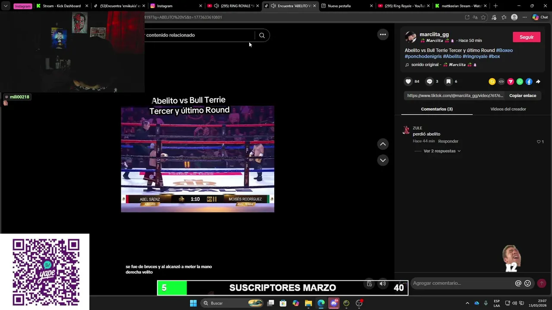
Task: Share the video to WhatsApp
Action: point(520,81)
